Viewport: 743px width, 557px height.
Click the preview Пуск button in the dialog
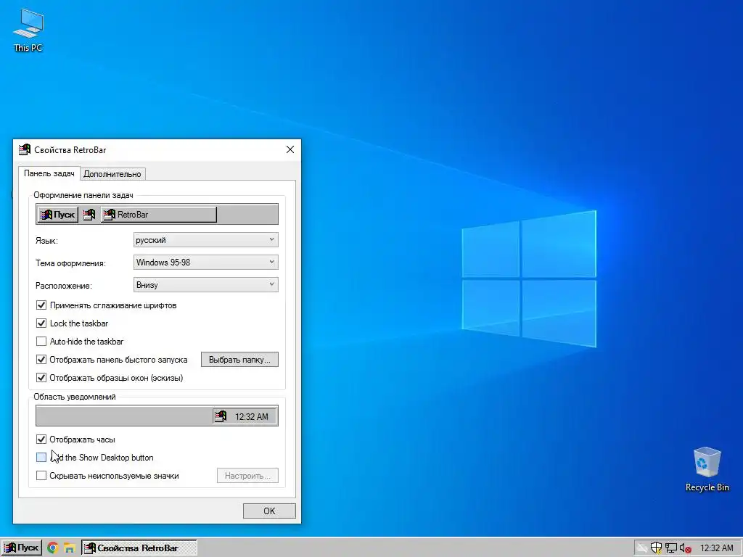[57, 215]
